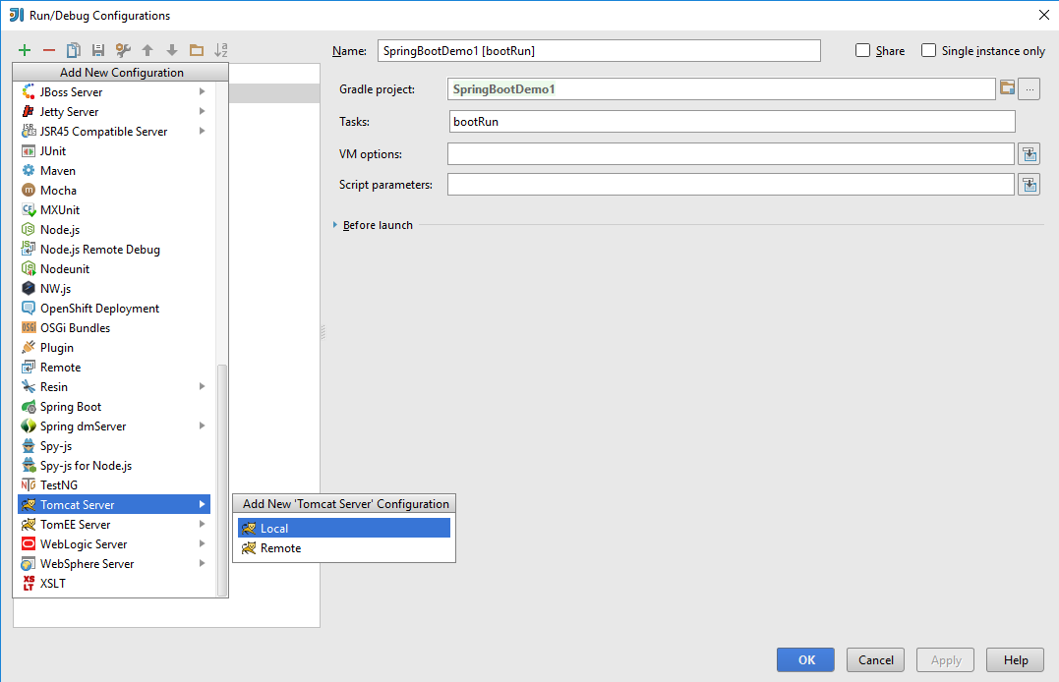Confirm changes with the OK button

804,659
